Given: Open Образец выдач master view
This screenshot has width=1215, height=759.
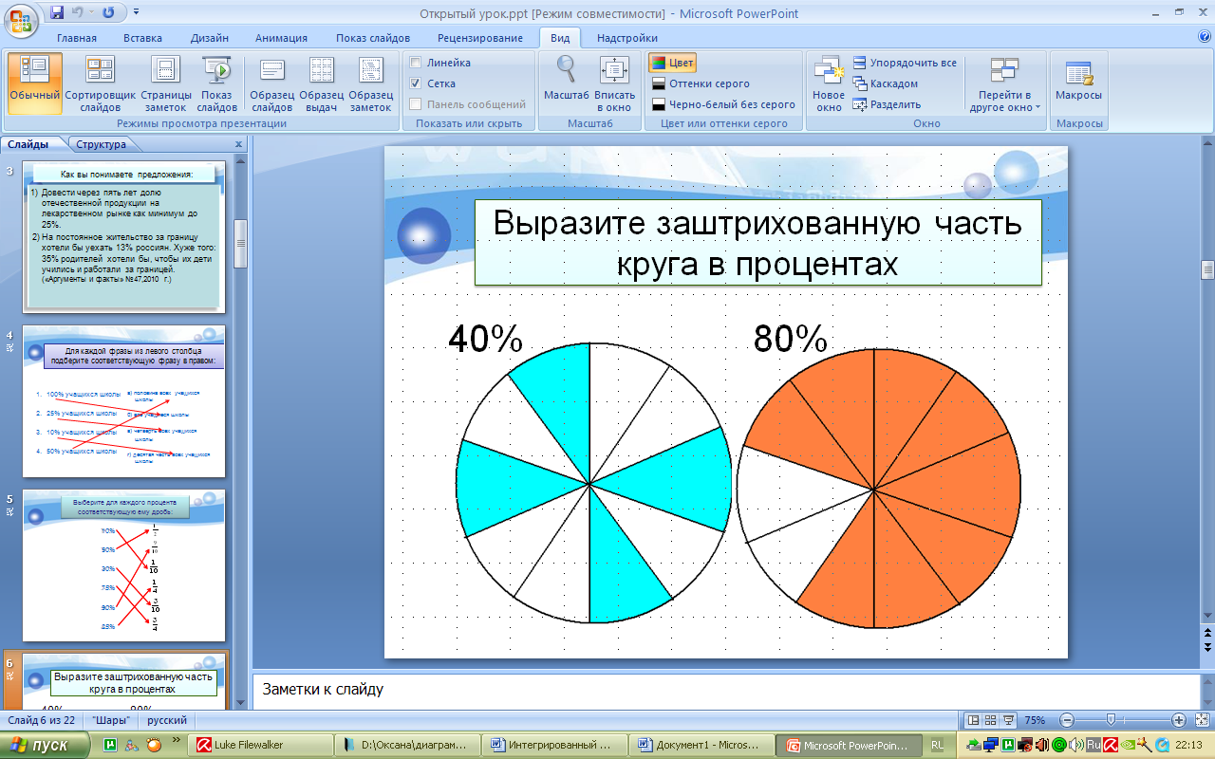Looking at the screenshot, I should (321, 83).
